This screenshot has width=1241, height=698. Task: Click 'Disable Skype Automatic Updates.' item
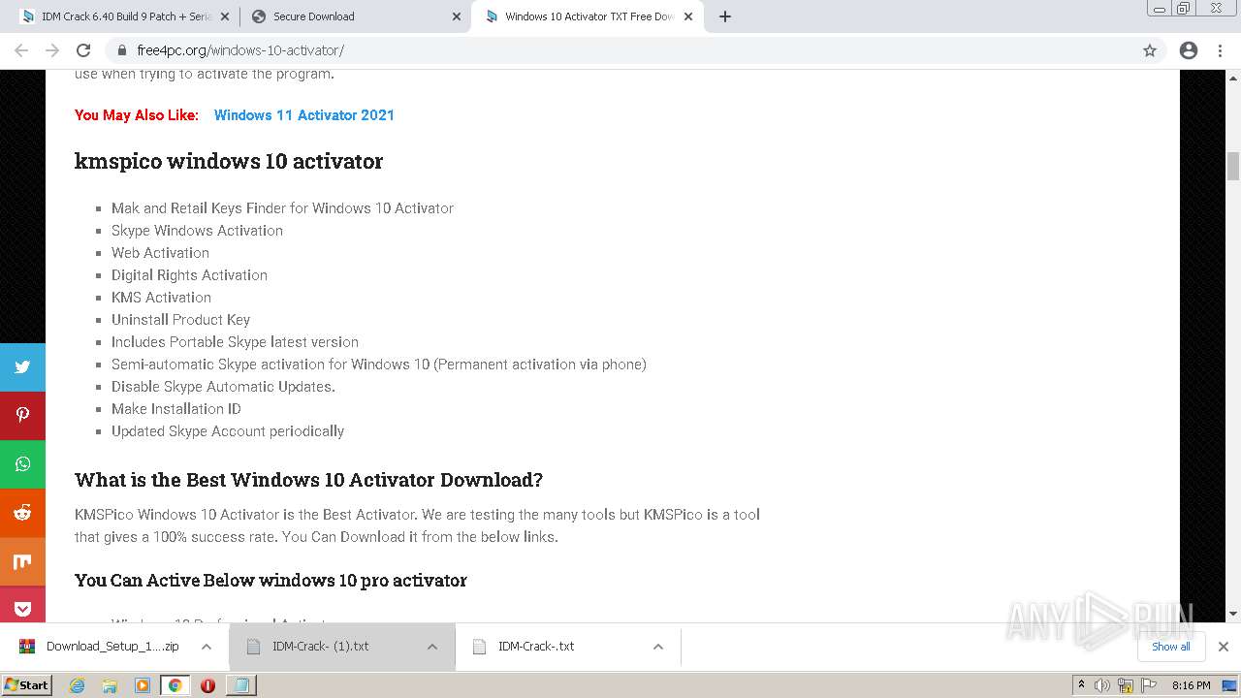(x=223, y=387)
